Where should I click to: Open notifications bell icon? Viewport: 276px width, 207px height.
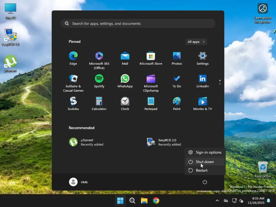[269, 201]
